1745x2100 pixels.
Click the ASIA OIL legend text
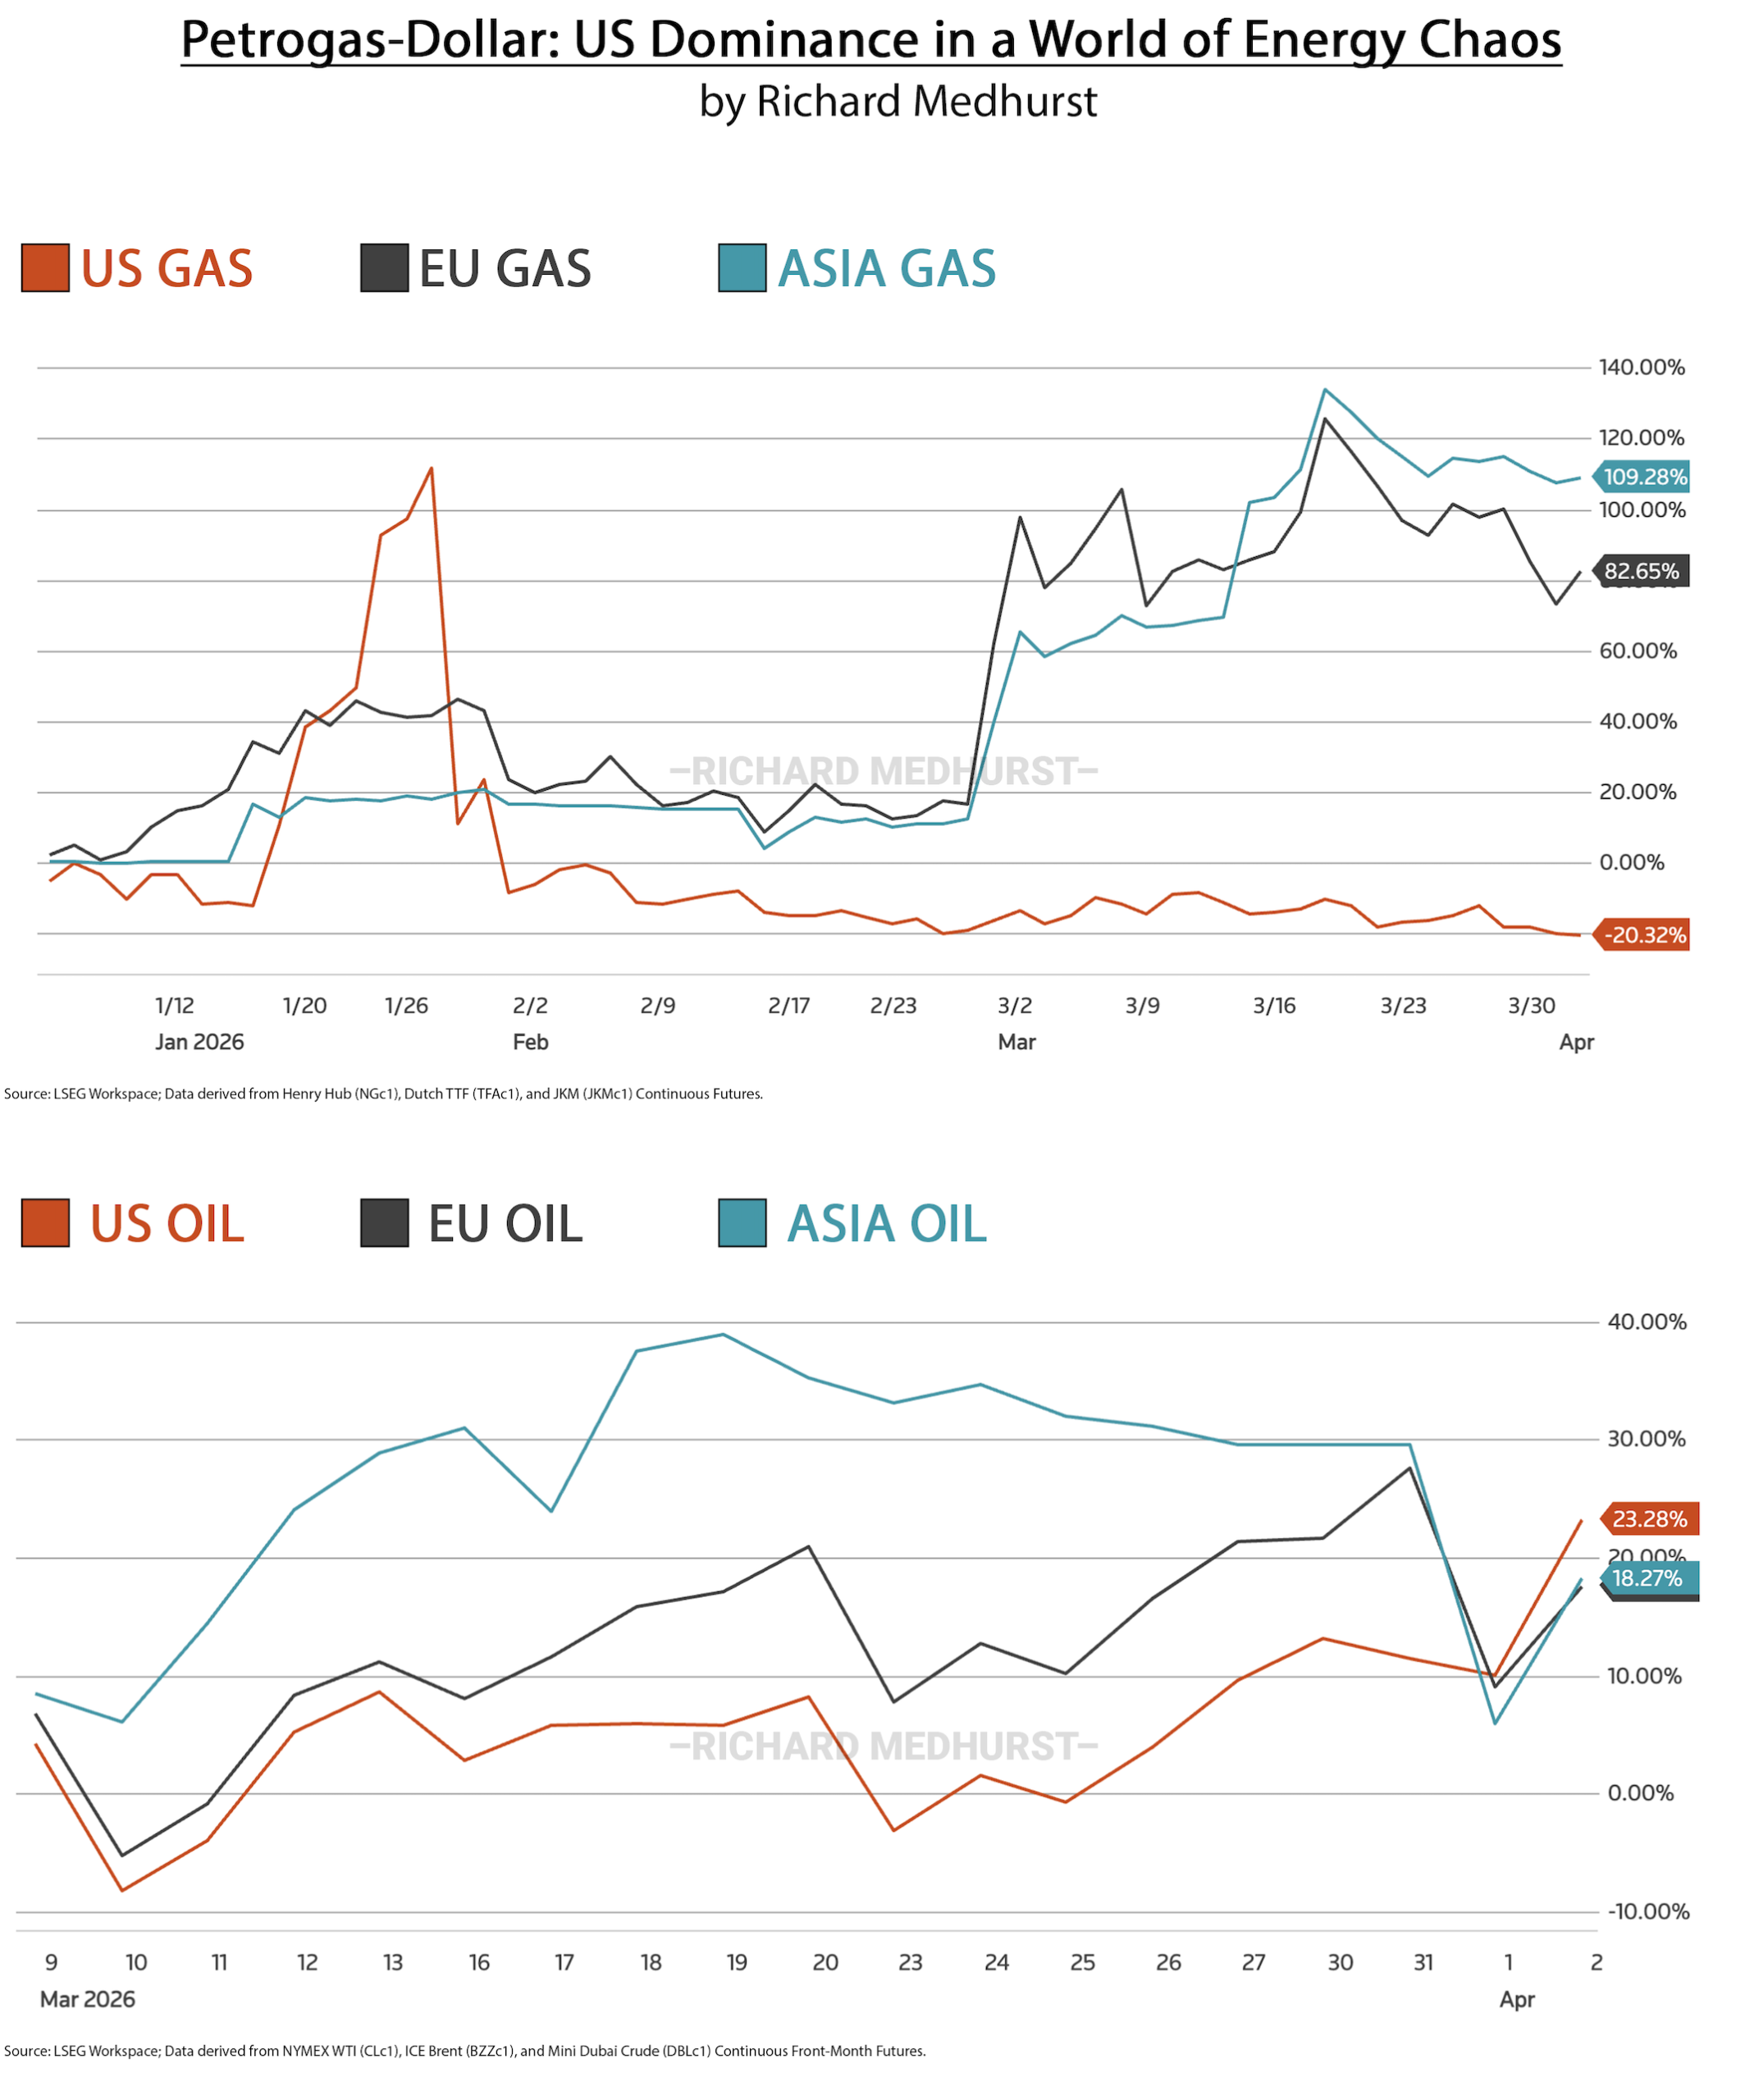pyautogui.click(x=887, y=1223)
